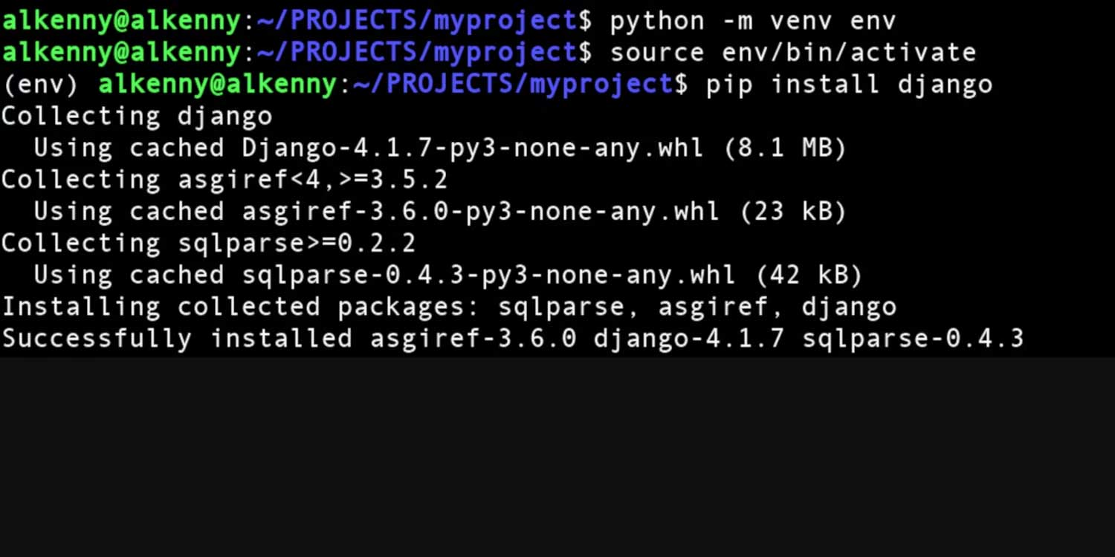Click the words "Successfully installed"

click(177, 339)
